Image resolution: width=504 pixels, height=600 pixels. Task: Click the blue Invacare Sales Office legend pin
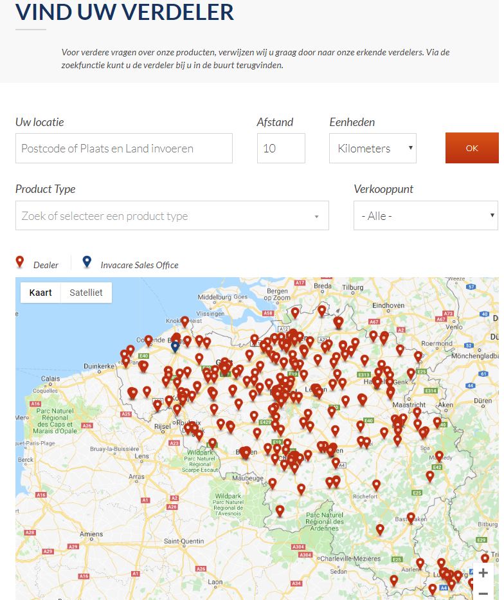tap(87, 262)
